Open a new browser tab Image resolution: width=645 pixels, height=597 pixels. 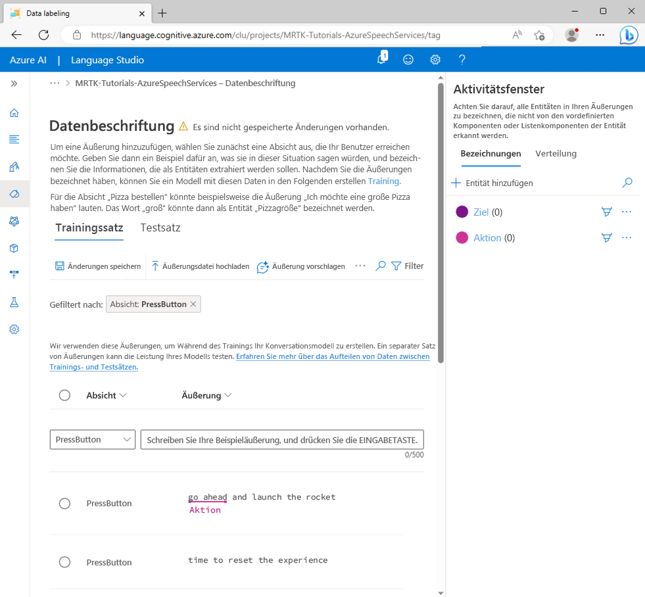pos(162,13)
